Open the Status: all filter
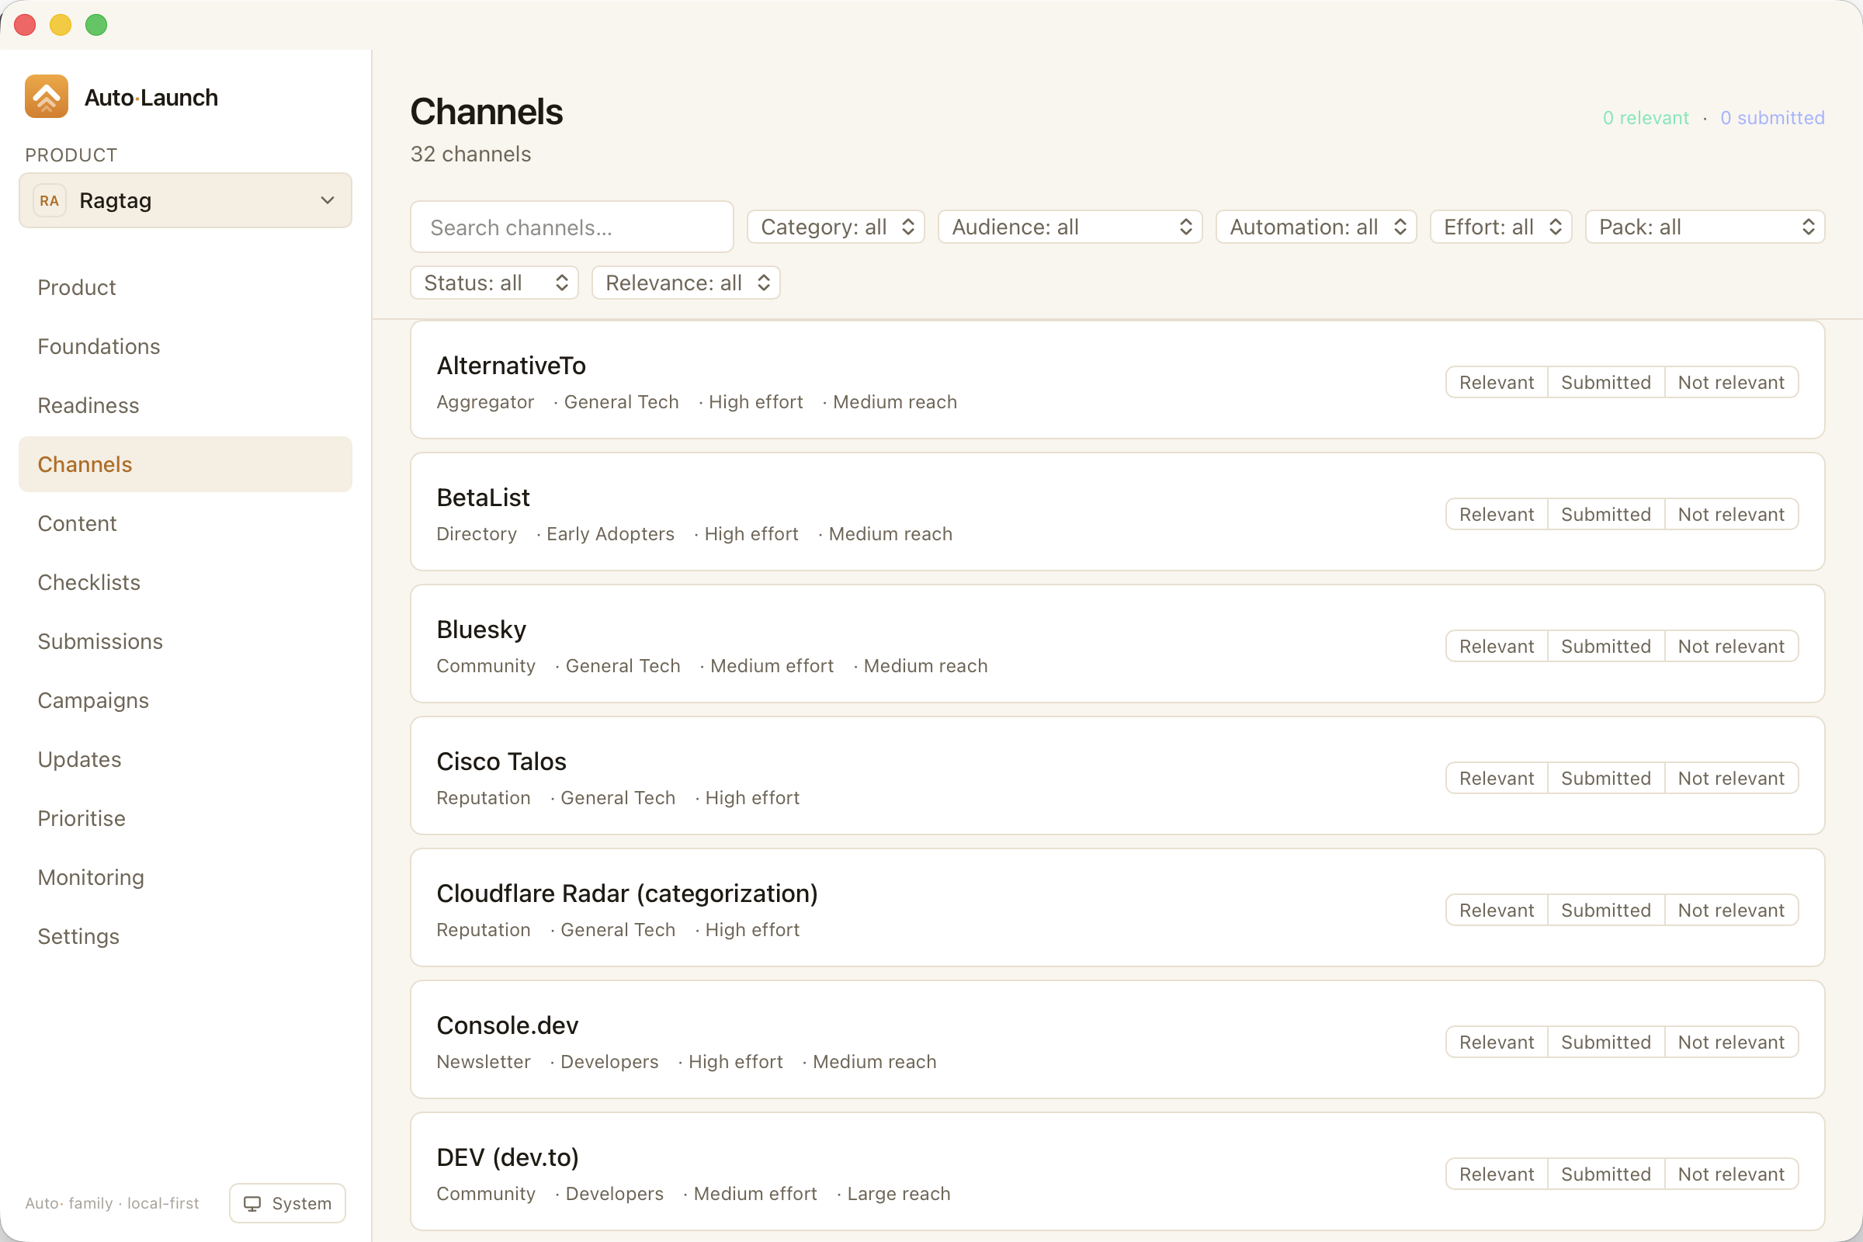Viewport: 1863px width, 1242px height. (494, 283)
